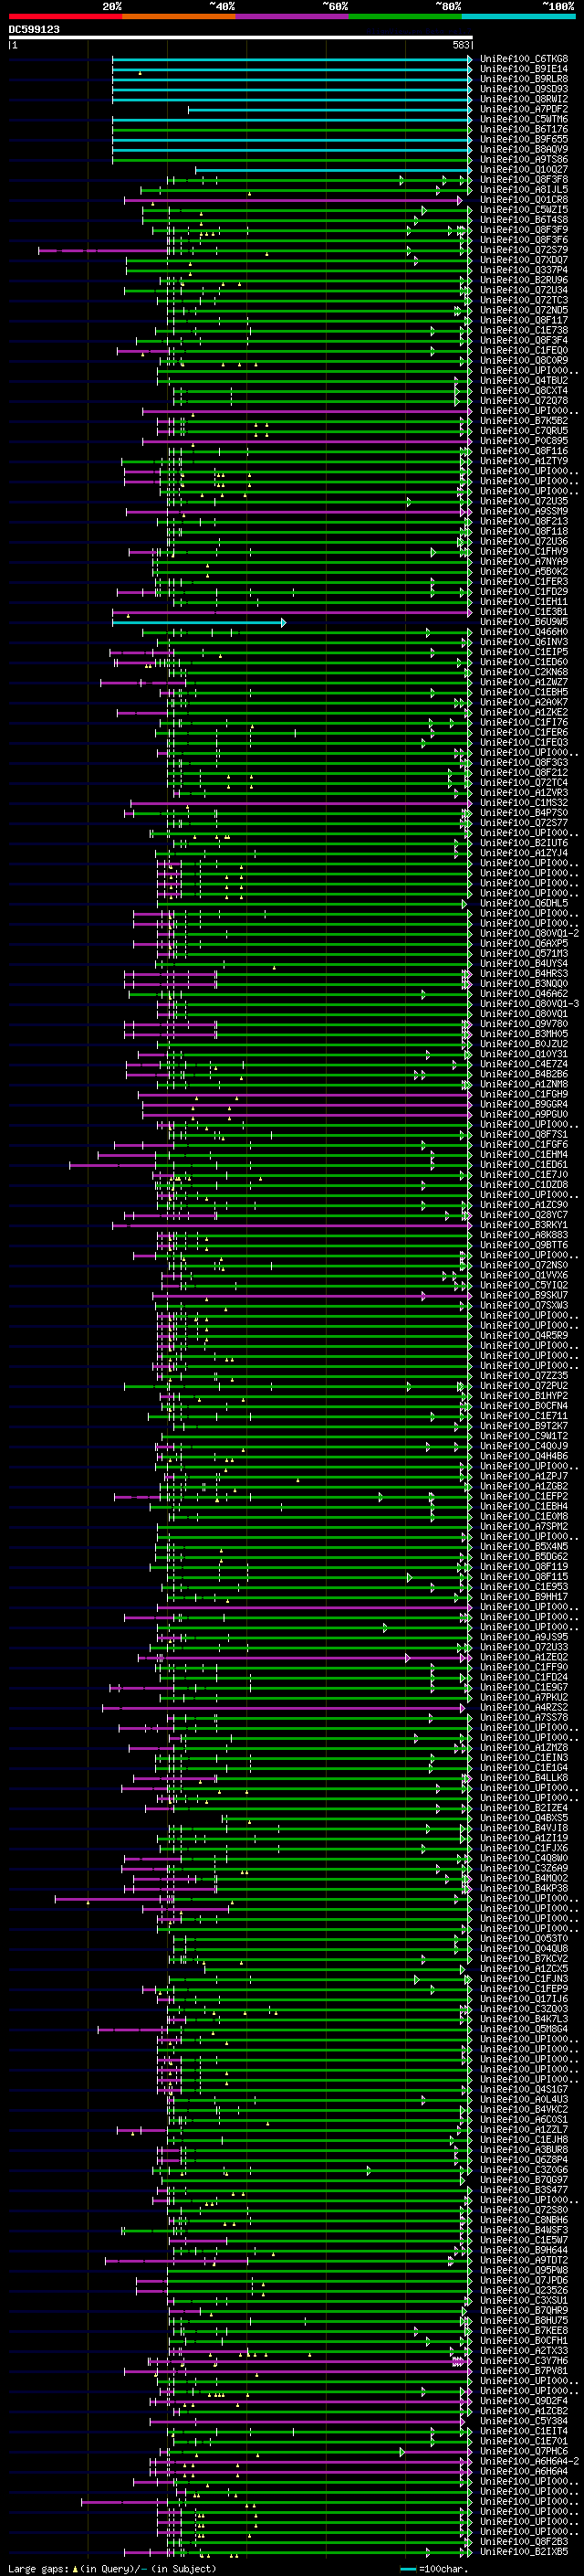The height and width of the screenshot is (2576, 584).
Task: Select the UniRef100_Q72S79 label
Action: tap(524, 250)
